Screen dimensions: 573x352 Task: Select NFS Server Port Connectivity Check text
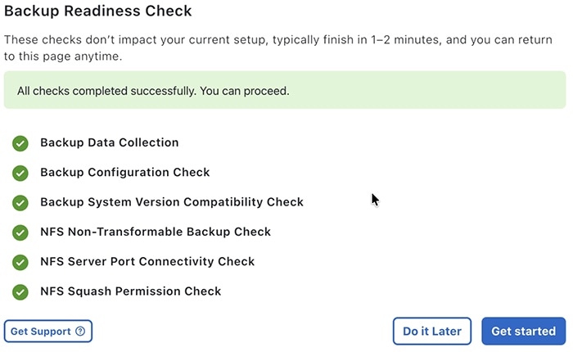coord(147,262)
